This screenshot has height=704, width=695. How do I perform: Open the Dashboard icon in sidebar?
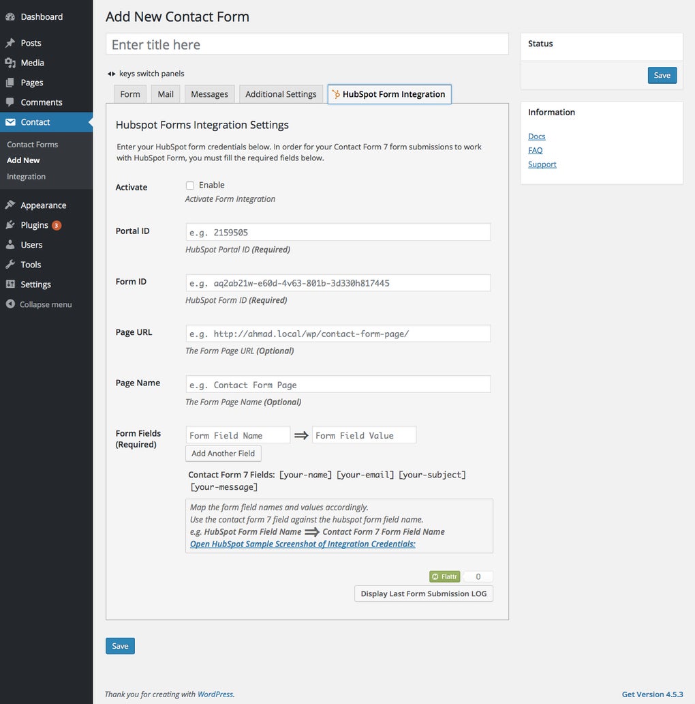coord(11,16)
